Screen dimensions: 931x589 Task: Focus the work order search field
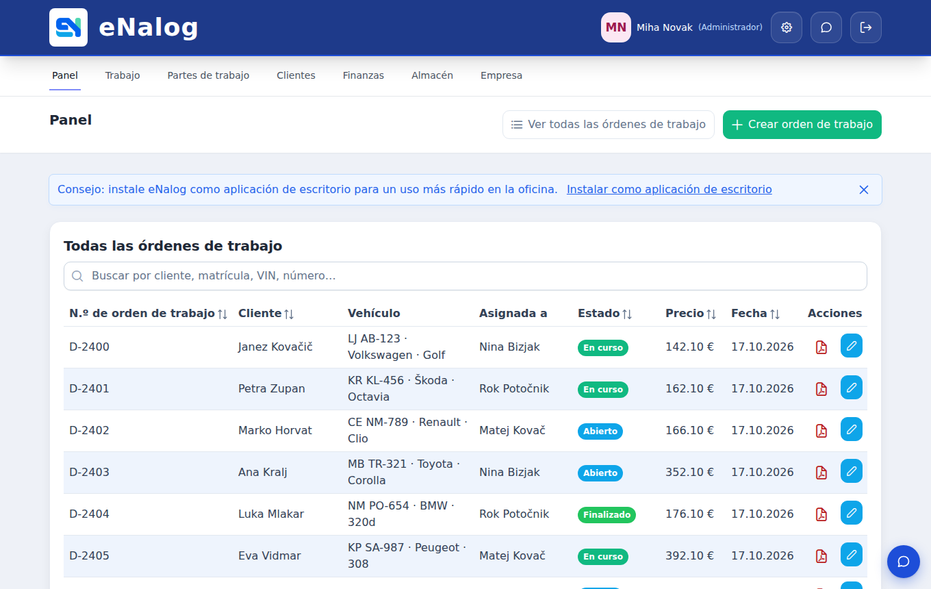coord(465,276)
